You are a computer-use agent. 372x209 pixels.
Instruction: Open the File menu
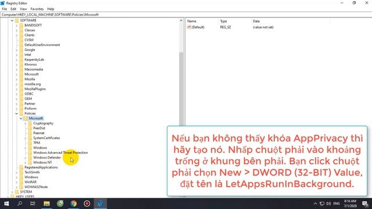[4, 9]
